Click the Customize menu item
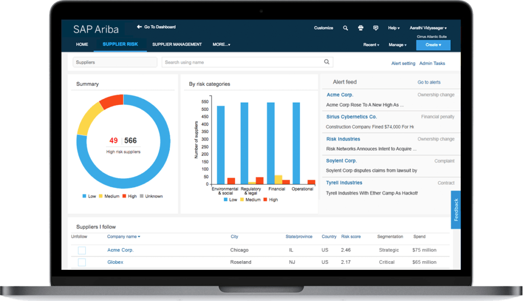This screenshot has width=523, height=301. [x=323, y=28]
